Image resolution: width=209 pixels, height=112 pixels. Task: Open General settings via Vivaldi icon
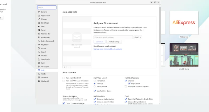(x=39, y=12)
